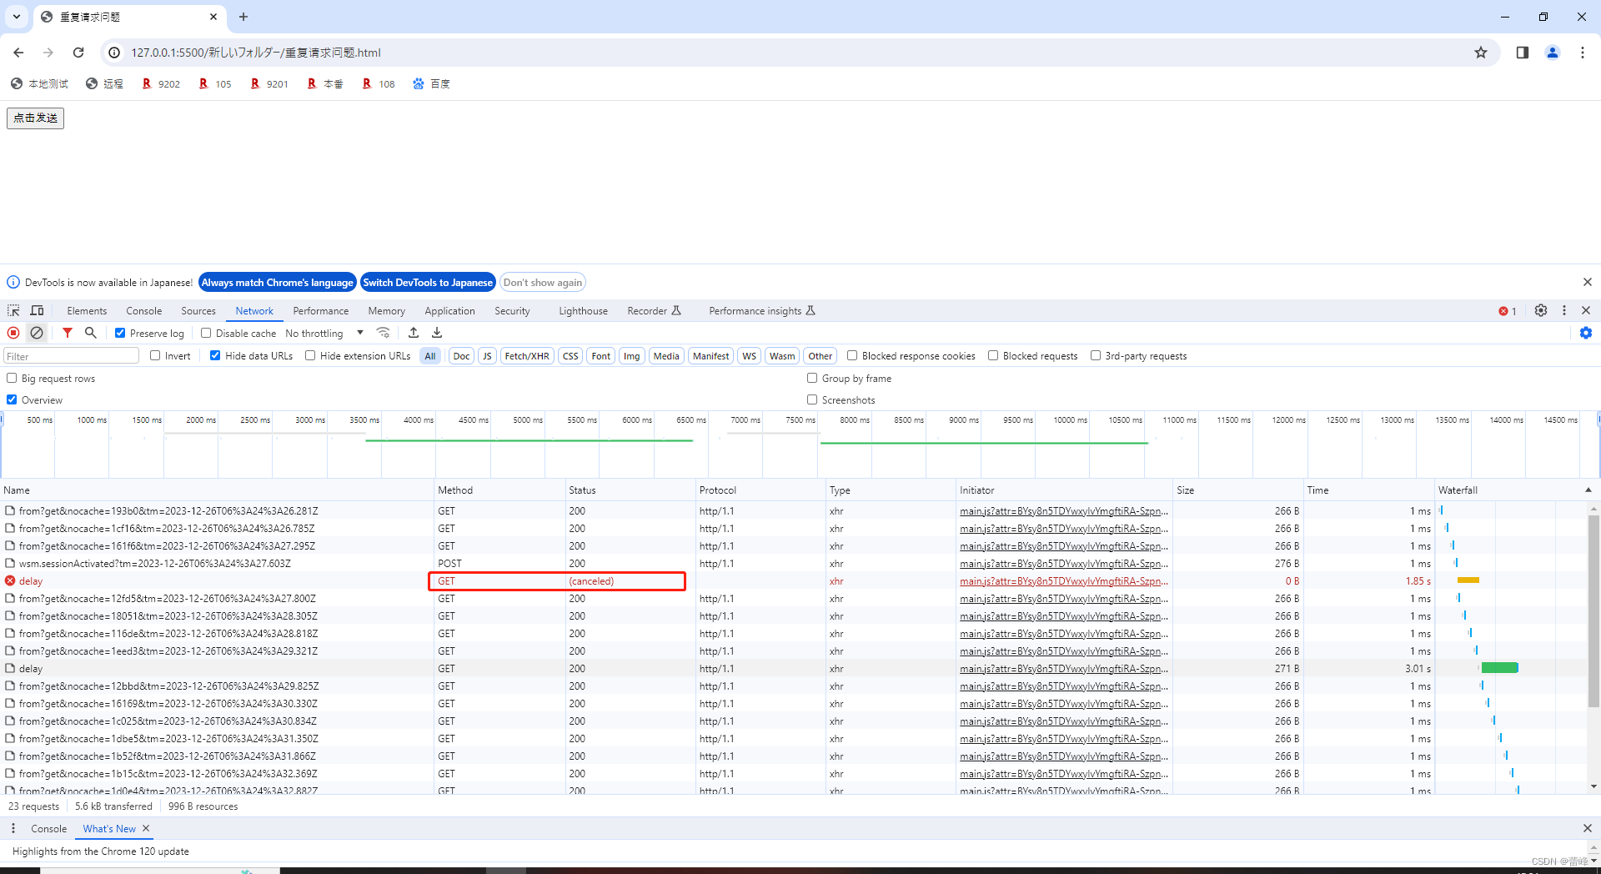The height and width of the screenshot is (874, 1601).
Task: Toggle Hide data URLs checkbox
Action: (x=215, y=355)
